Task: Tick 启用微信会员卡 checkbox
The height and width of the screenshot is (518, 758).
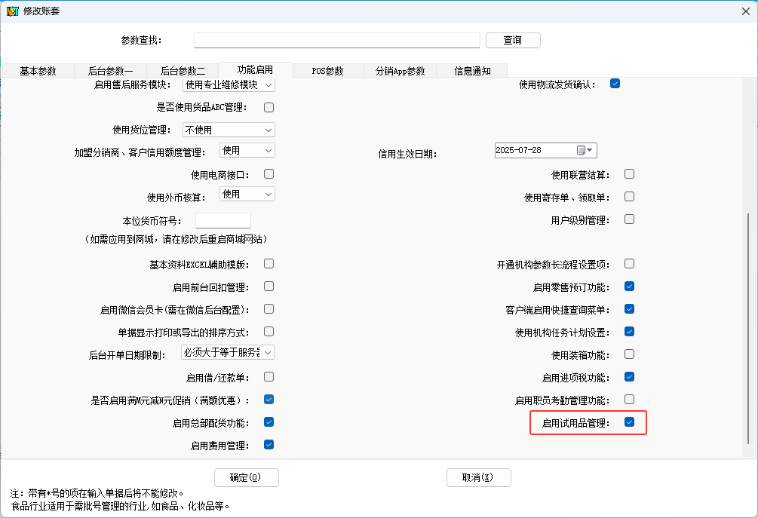Action: tap(269, 309)
